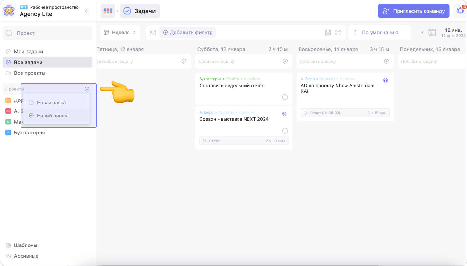Go to previous period with left arrow
The width and height of the screenshot is (467, 266).
pos(422,32)
